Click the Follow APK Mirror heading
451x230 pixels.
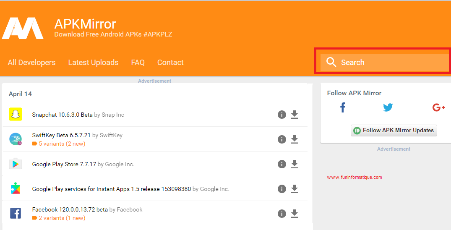[354, 93]
